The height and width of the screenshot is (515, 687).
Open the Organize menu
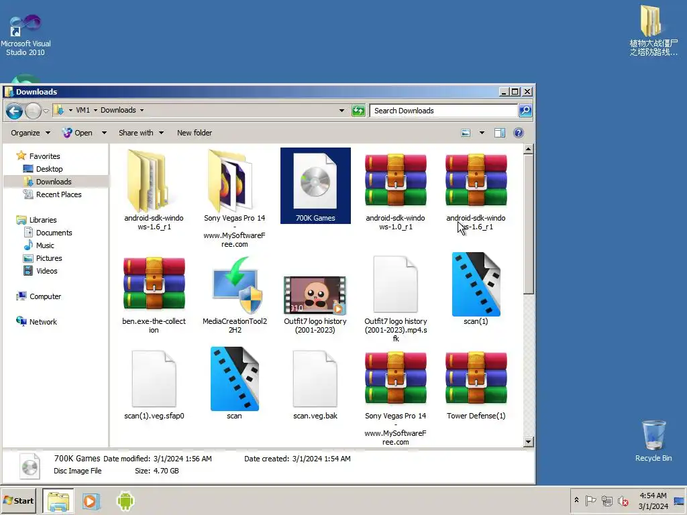point(30,133)
